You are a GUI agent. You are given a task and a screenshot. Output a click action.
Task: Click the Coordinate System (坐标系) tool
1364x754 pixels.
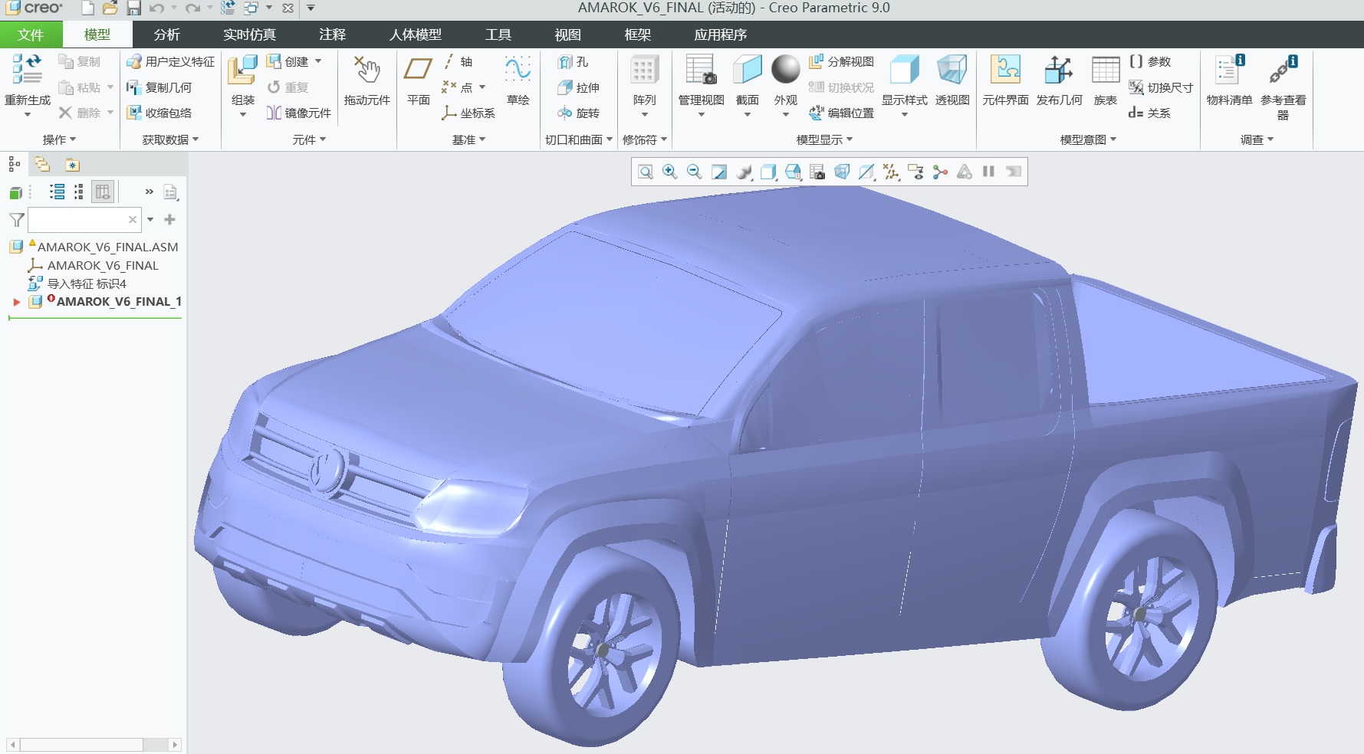(468, 113)
